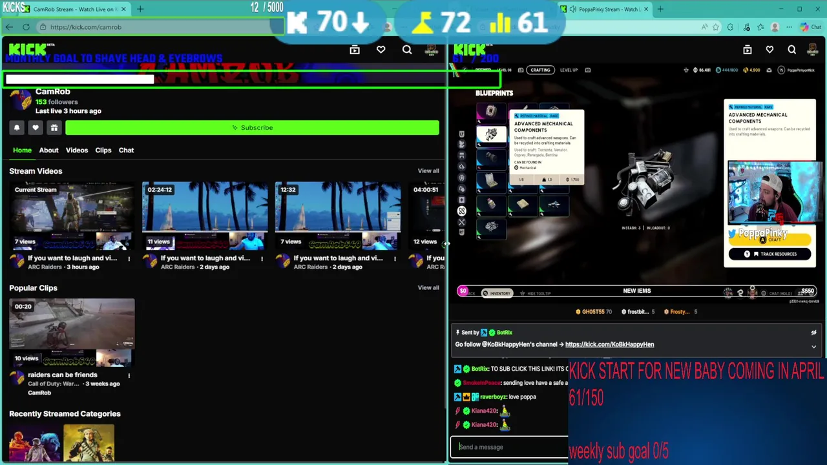Open a new tab in the CamRob browser
Viewport: 827px width, 465px height.
[140, 9]
